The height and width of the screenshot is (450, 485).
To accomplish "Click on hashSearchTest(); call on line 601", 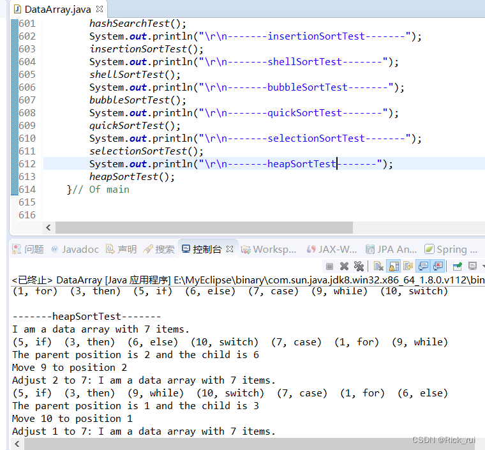I will pyautogui.click(x=138, y=24).
